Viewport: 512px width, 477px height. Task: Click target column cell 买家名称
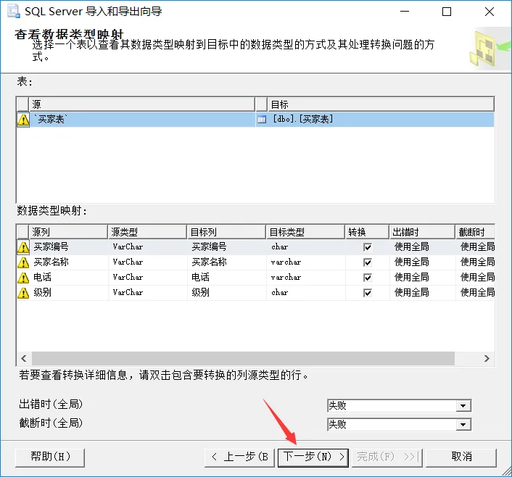(226, 262)
